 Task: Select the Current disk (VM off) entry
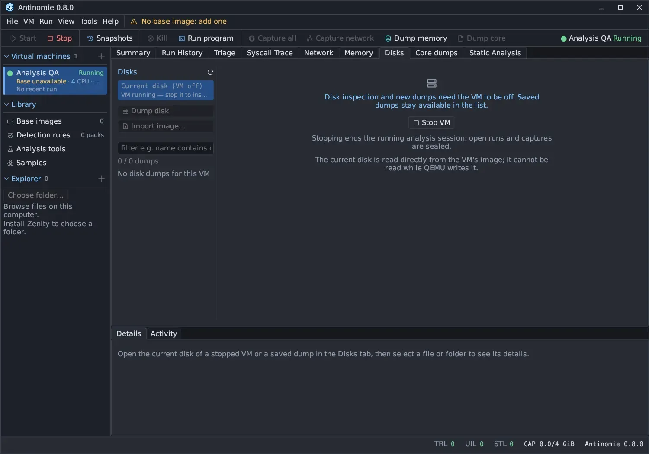point(166,90)
